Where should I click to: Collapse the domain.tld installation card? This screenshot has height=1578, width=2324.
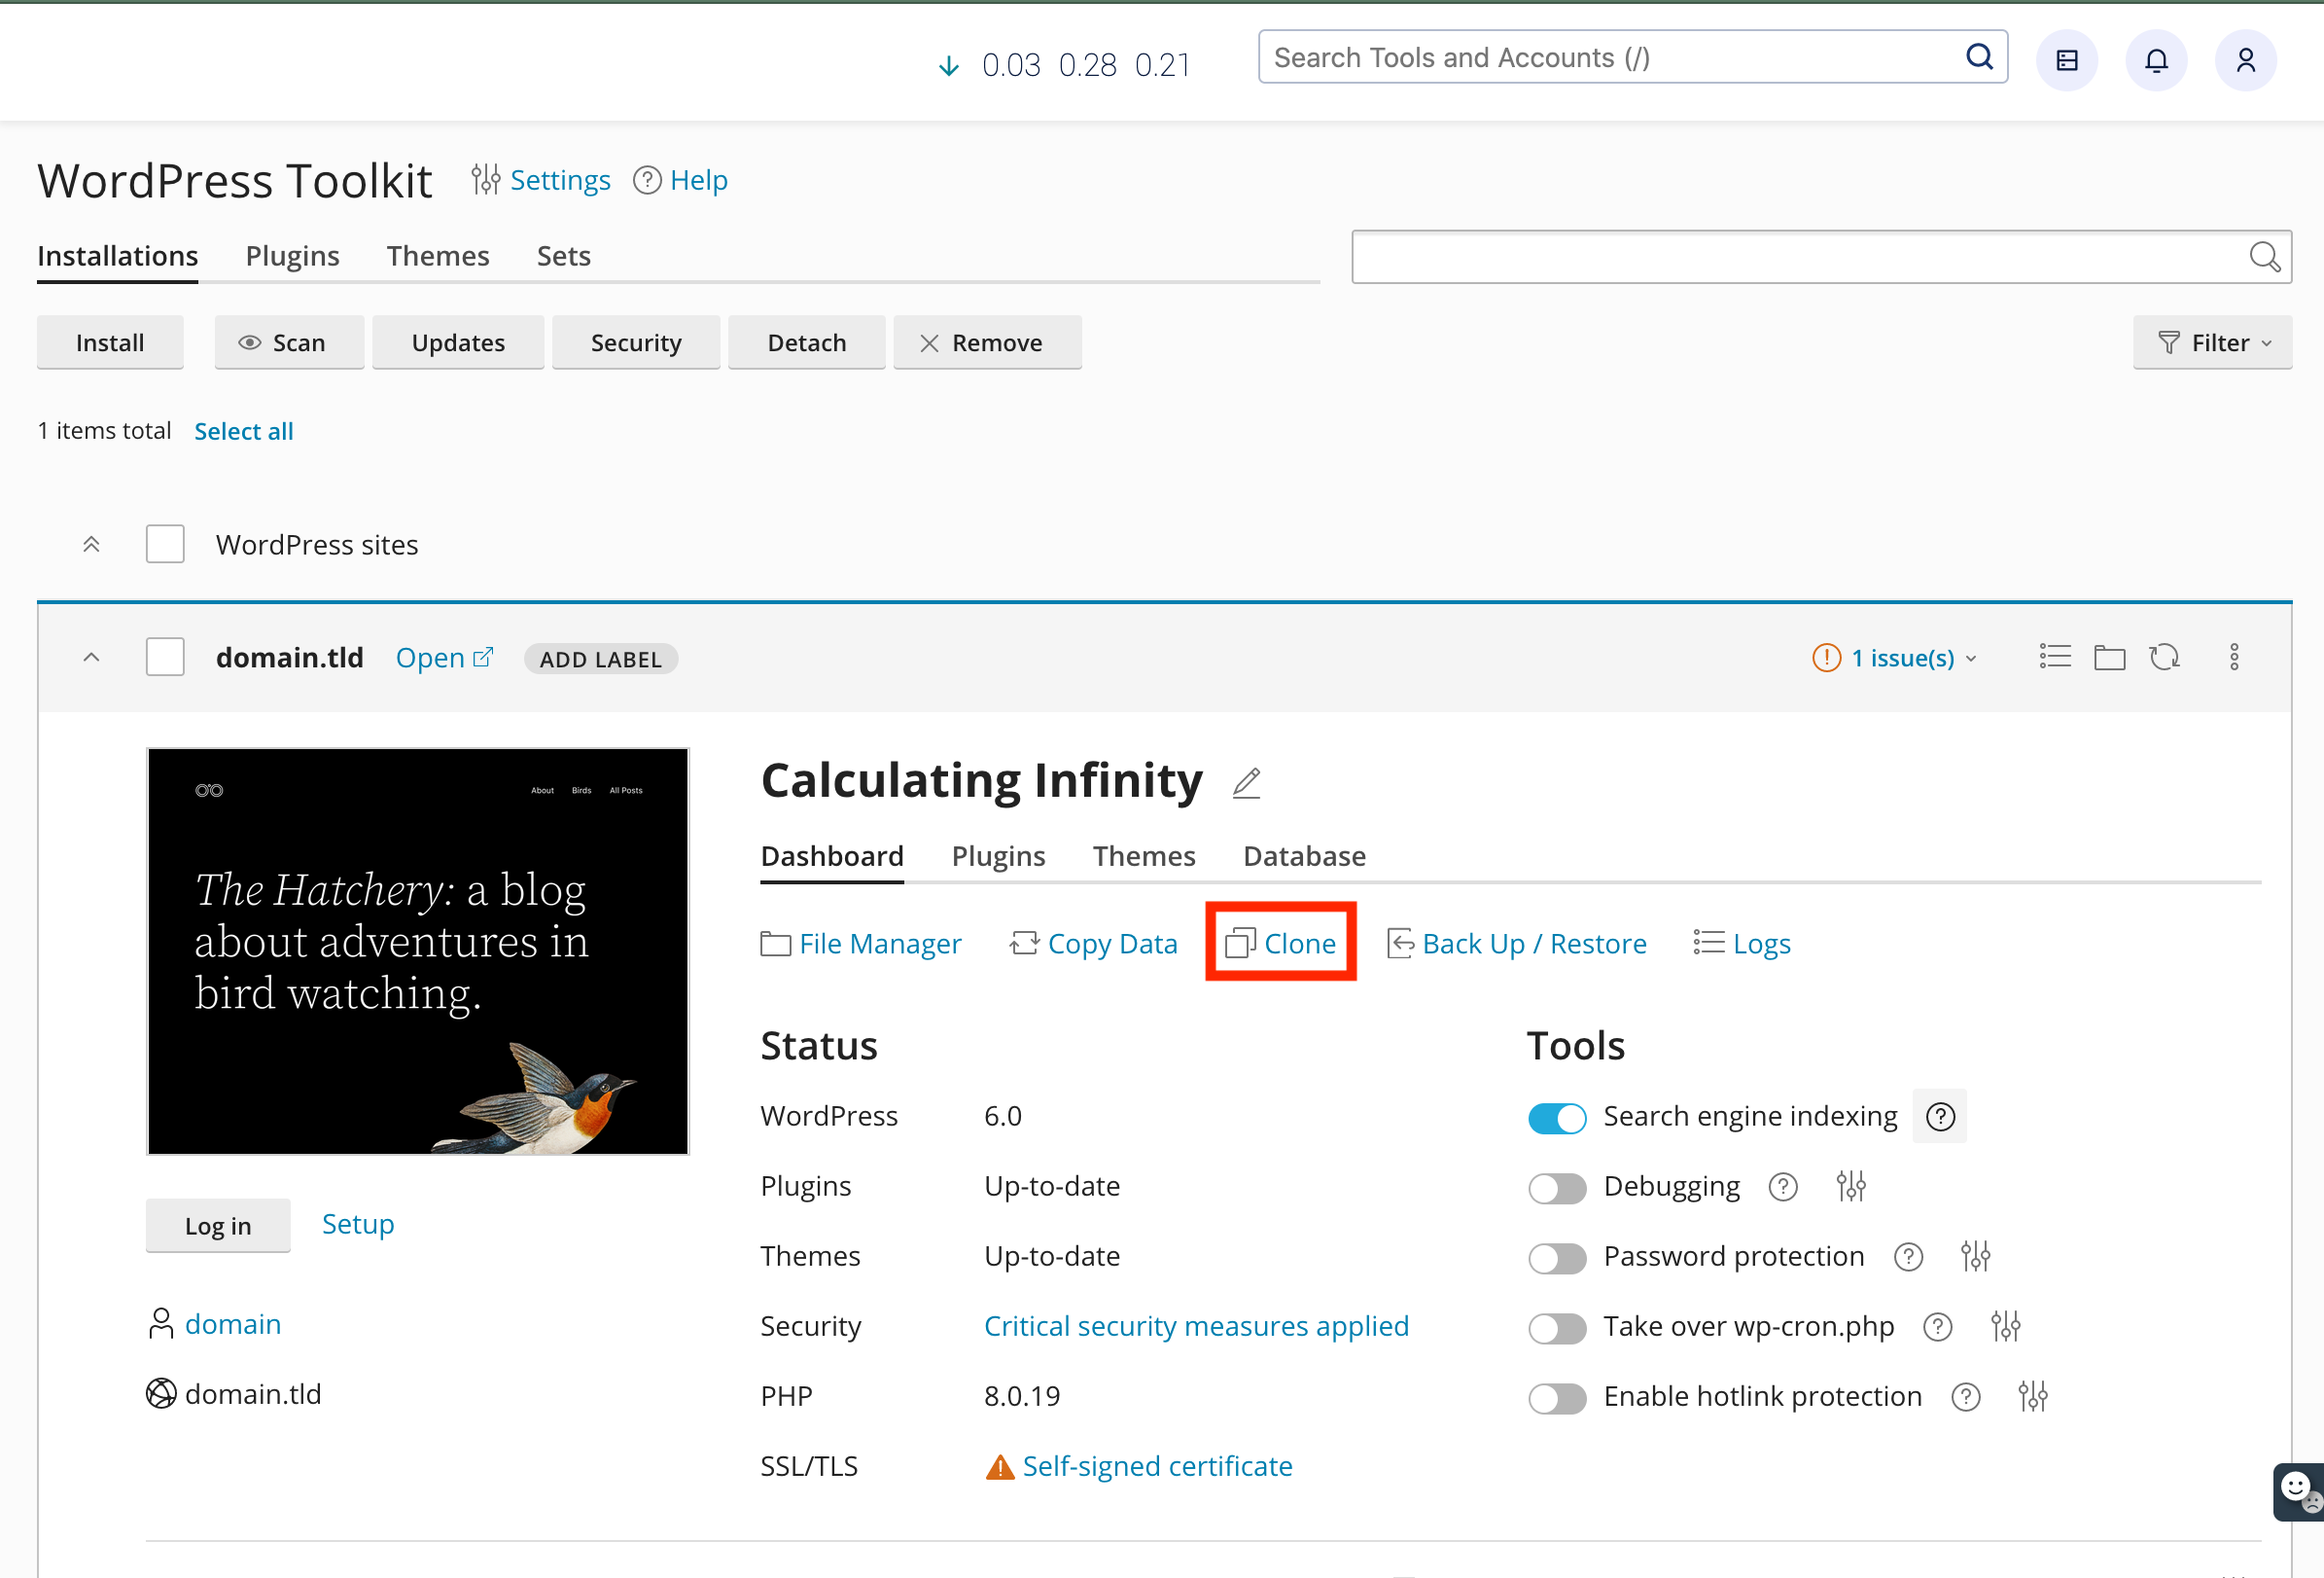91,658
